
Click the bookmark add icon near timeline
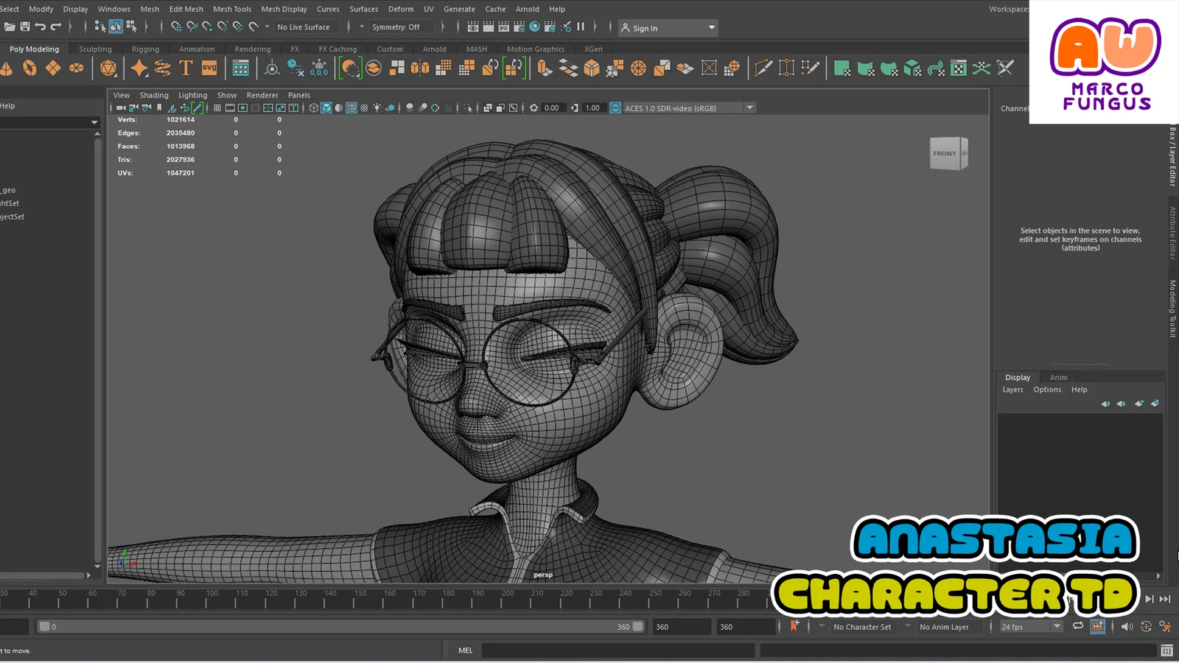pos(794,626)
